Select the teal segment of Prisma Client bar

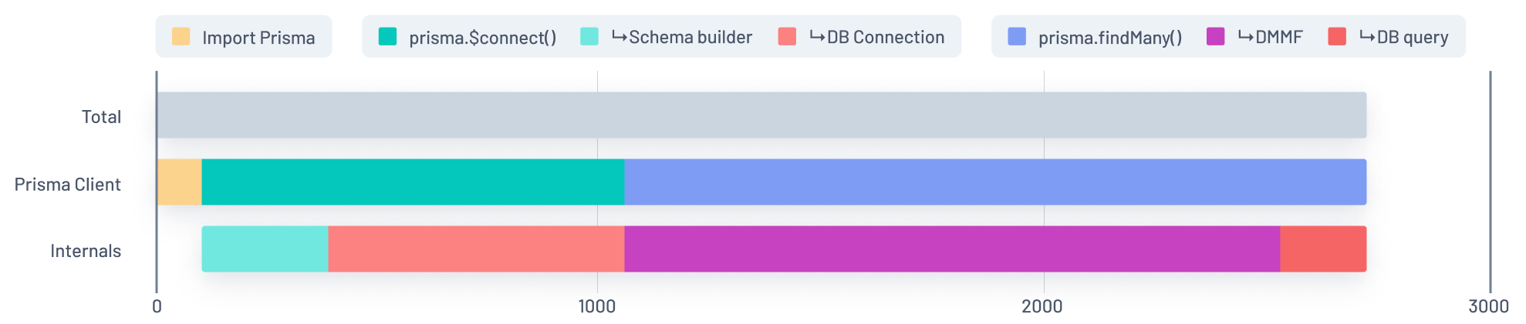[x=413, y=182]
